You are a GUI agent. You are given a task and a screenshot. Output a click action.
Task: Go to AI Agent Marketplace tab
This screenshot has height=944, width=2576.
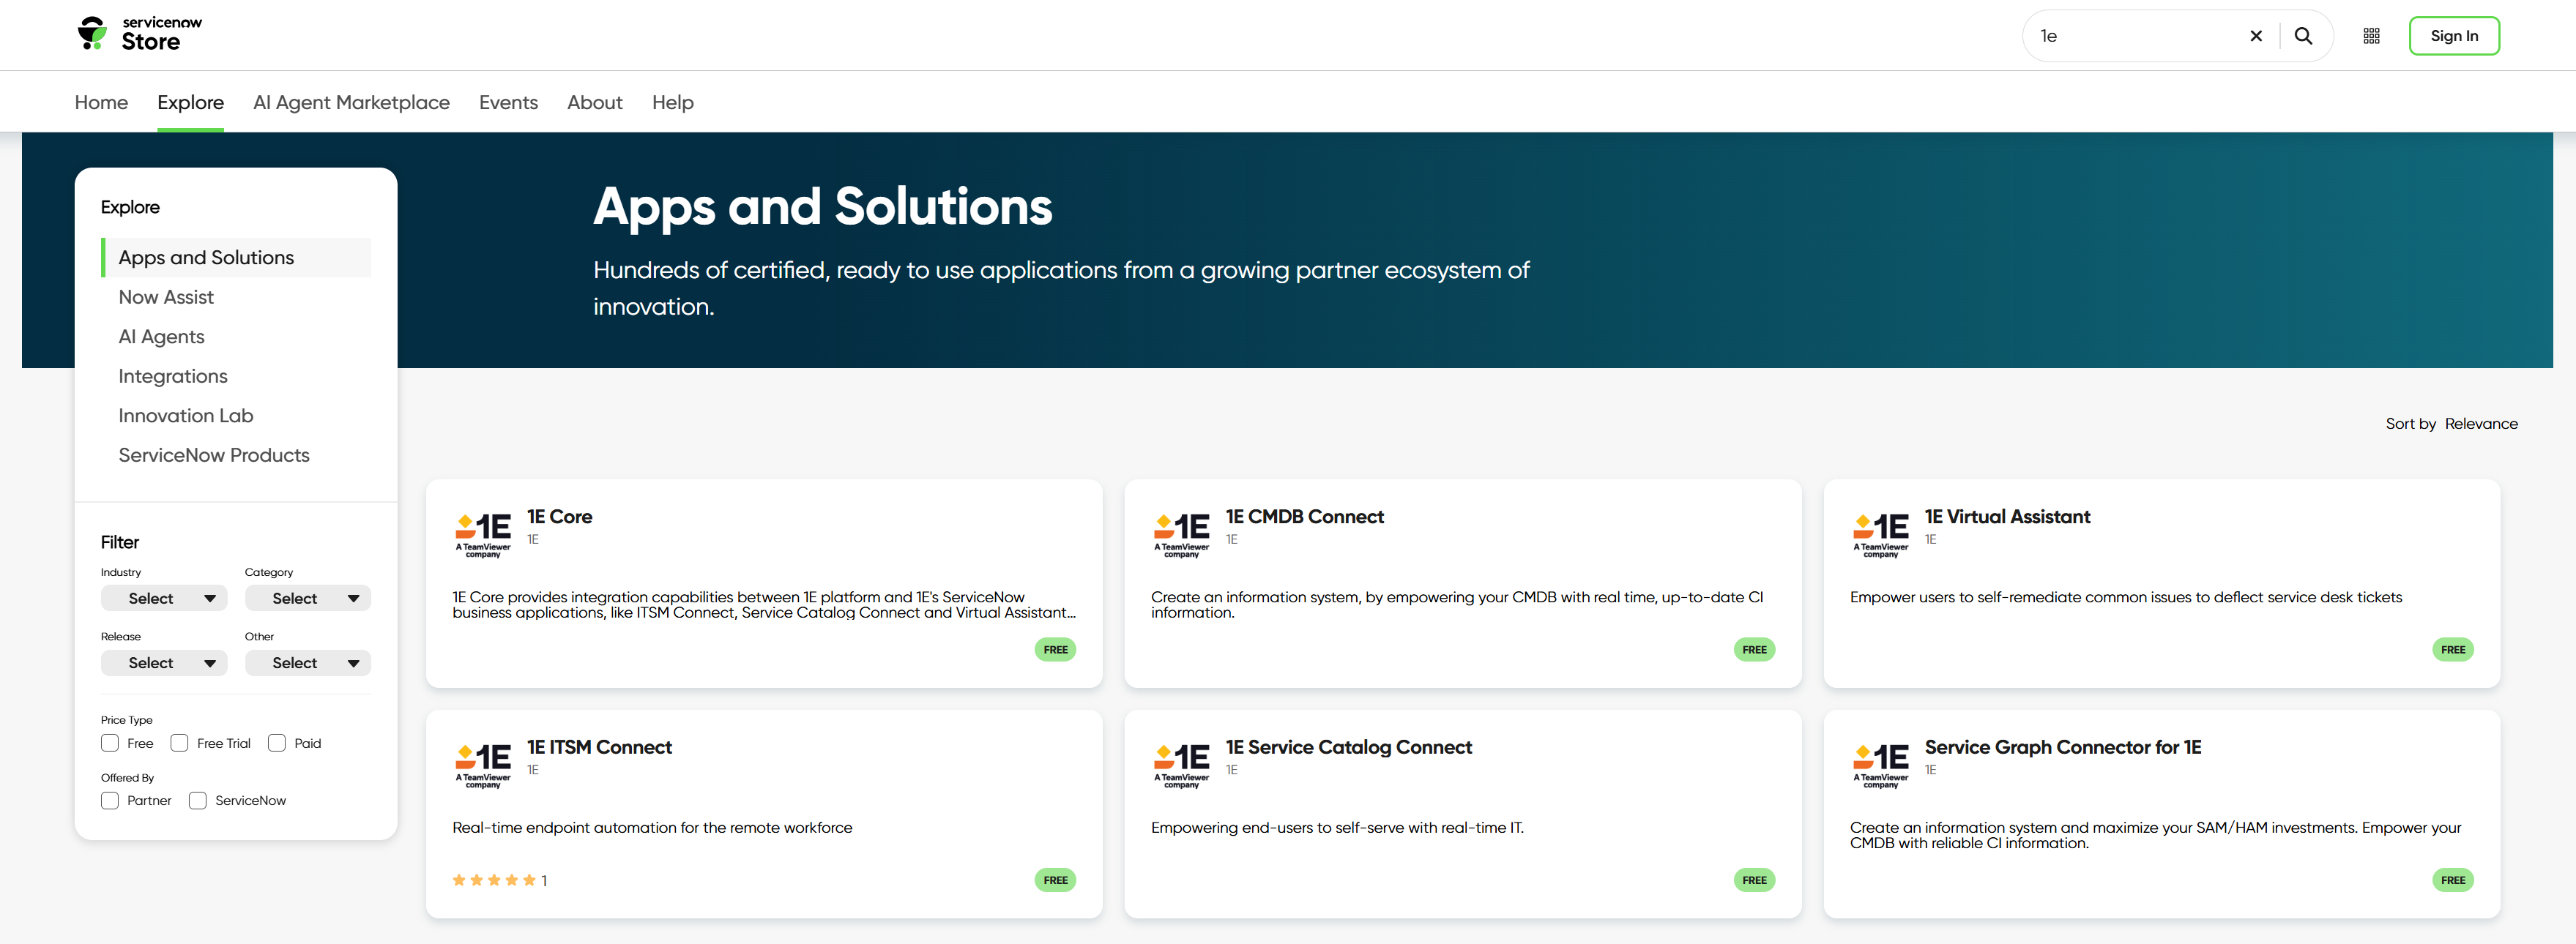pos(351,102)
